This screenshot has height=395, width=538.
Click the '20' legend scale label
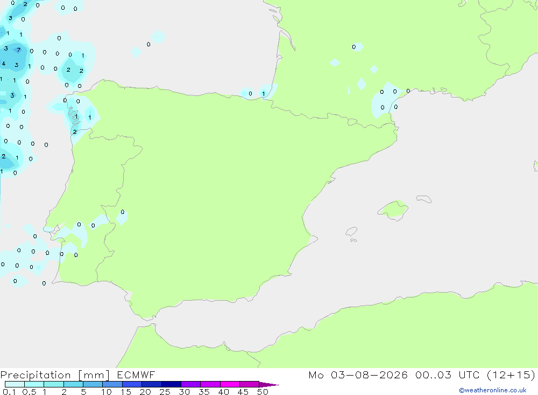point(145,392)
